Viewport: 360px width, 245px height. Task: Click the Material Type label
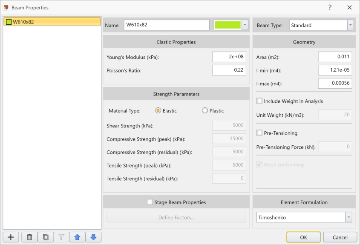(x=124, y=111)
